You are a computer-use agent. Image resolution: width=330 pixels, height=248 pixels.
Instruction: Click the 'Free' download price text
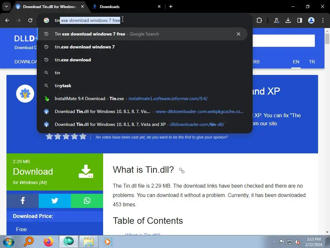pyautogui.click(x=22, y=229)
